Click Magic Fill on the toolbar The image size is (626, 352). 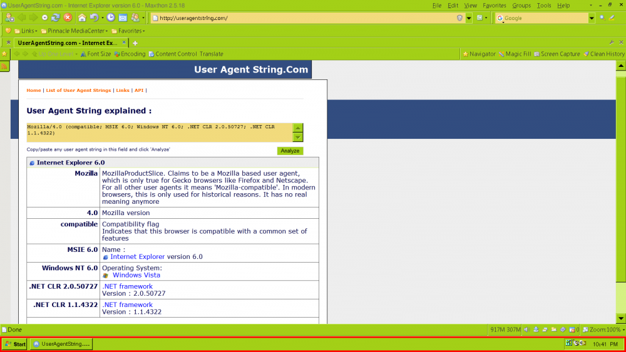515,54
